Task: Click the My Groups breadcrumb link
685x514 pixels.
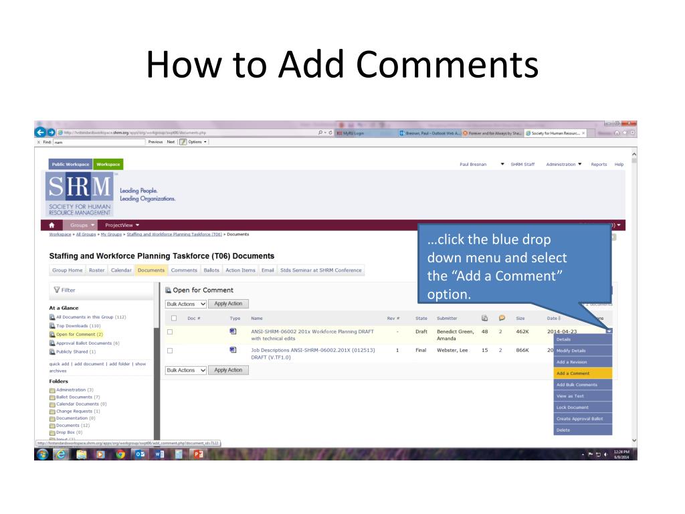Action: point(111,234)
